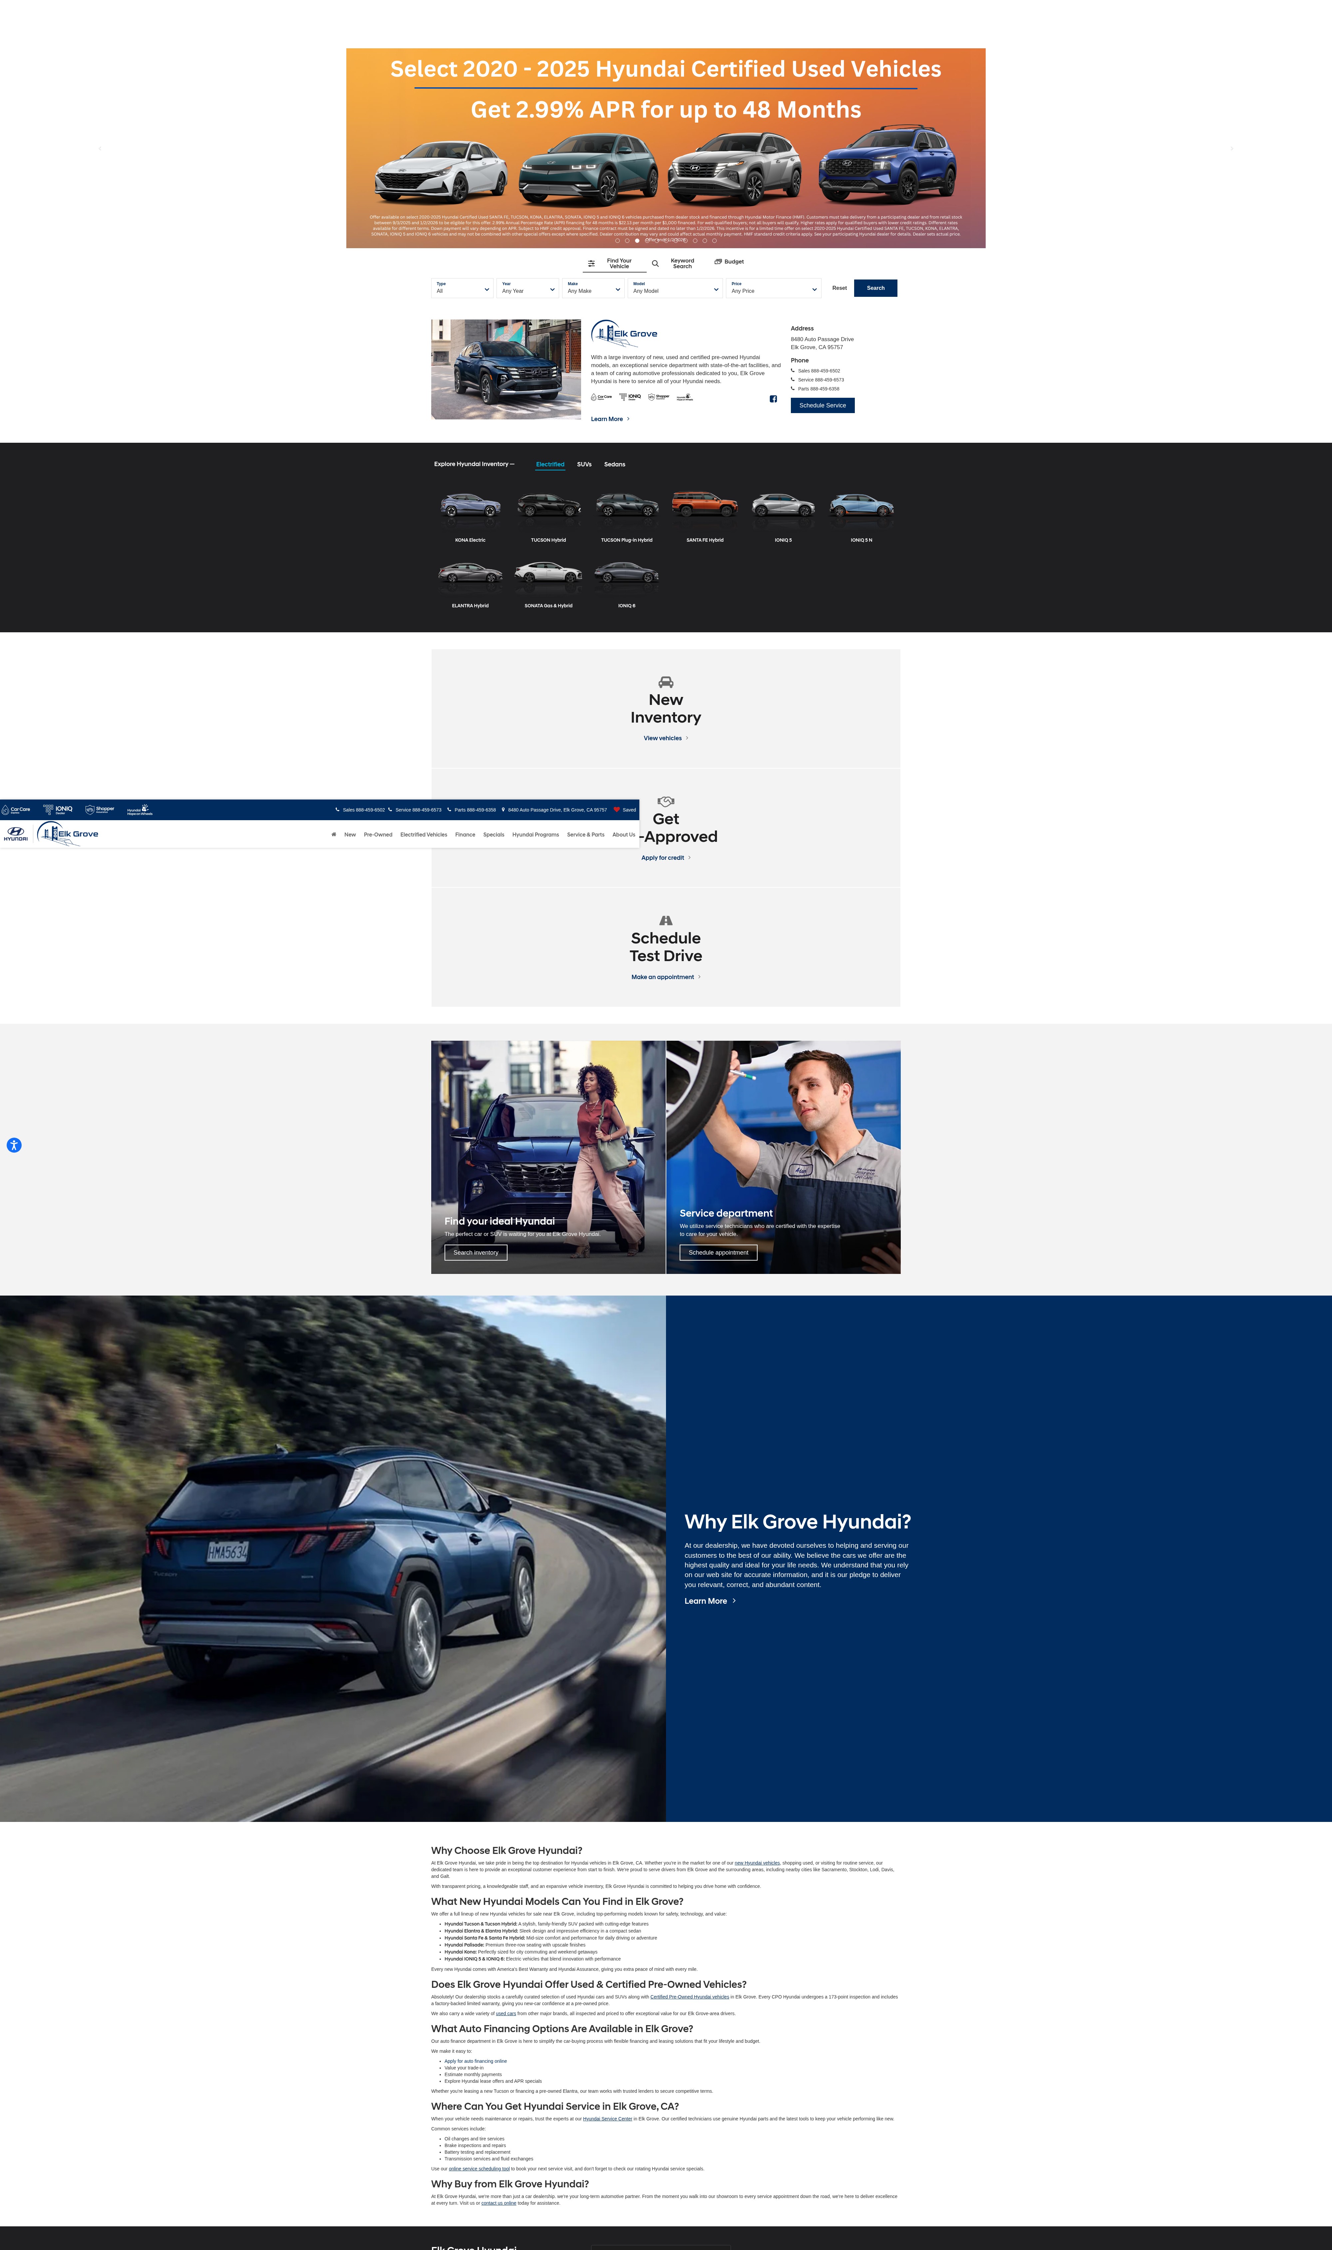The height and width of the screenshot is (2250, 1332).
Task: Click the View vehicles link
Action: [x=666, y=738]
